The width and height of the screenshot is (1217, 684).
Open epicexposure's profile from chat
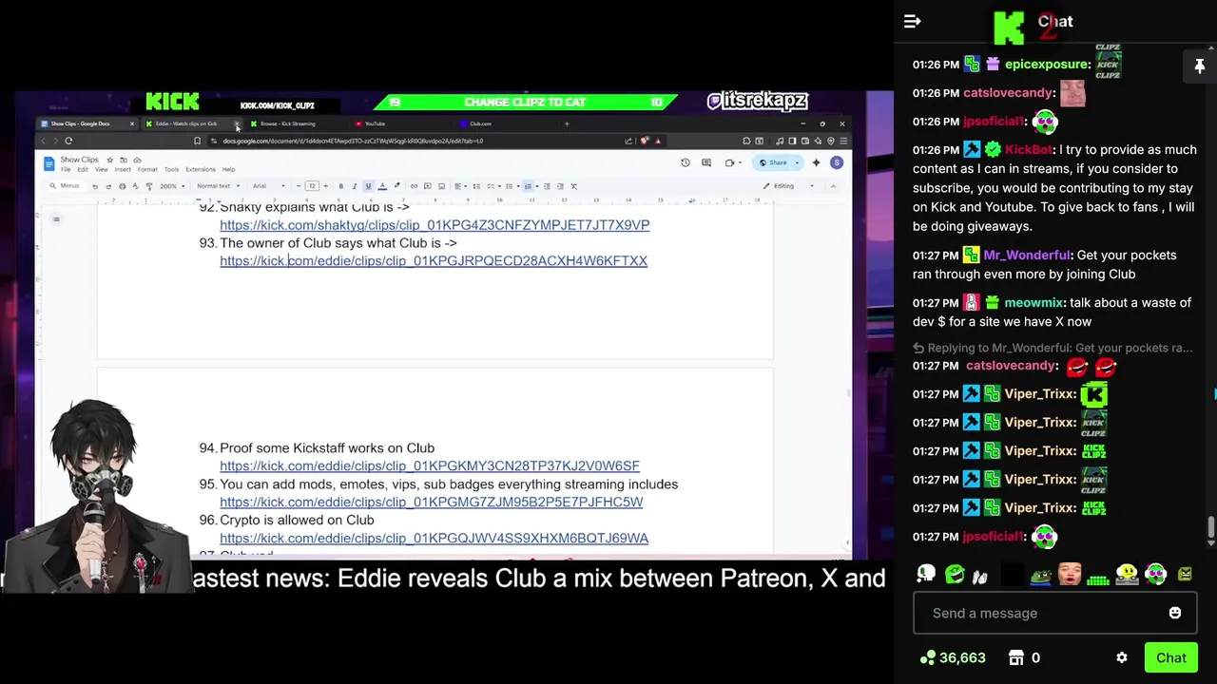(1047, 64)
